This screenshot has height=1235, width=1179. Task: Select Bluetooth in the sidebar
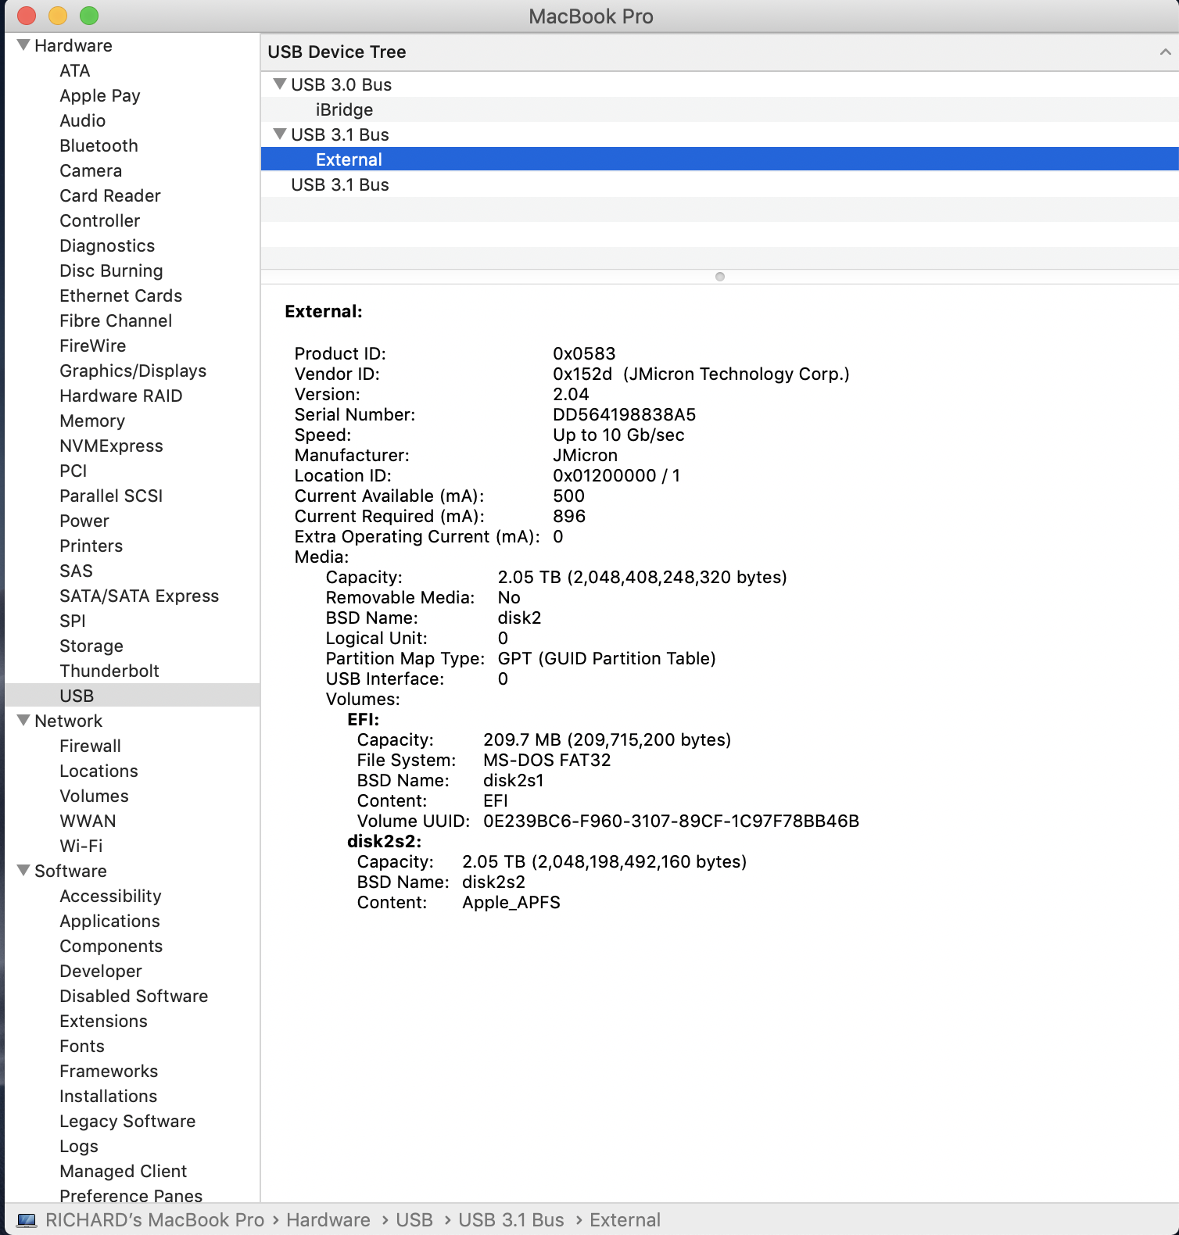(99, 145)
